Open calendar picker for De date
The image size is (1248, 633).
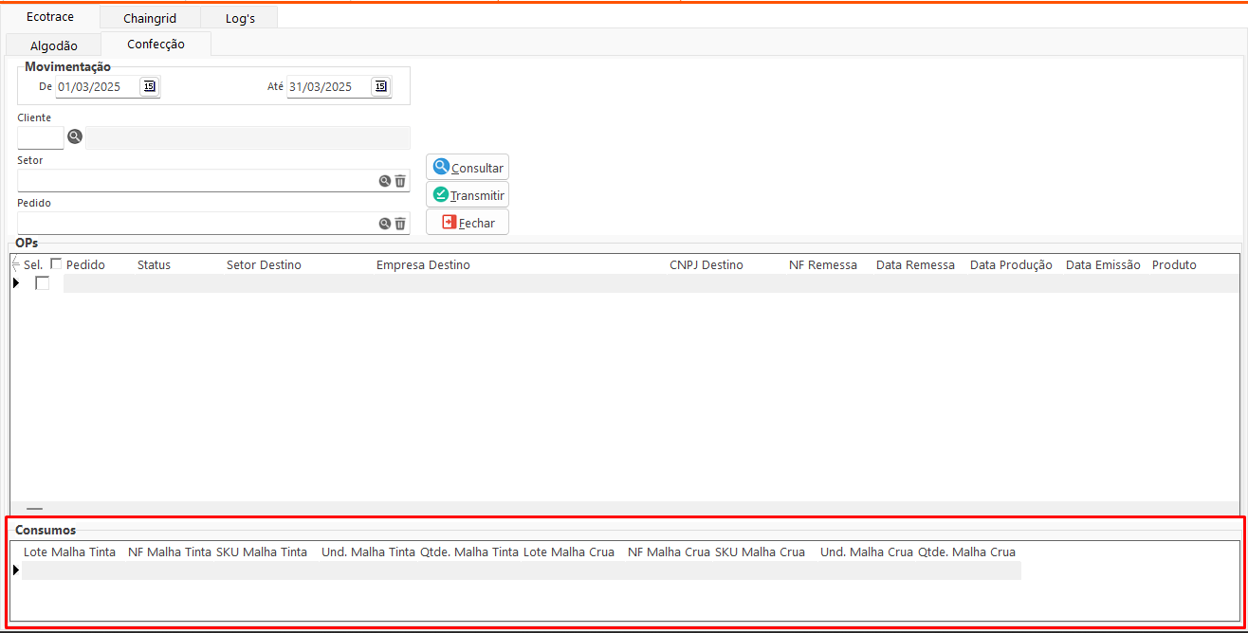(x=149, y=86)
